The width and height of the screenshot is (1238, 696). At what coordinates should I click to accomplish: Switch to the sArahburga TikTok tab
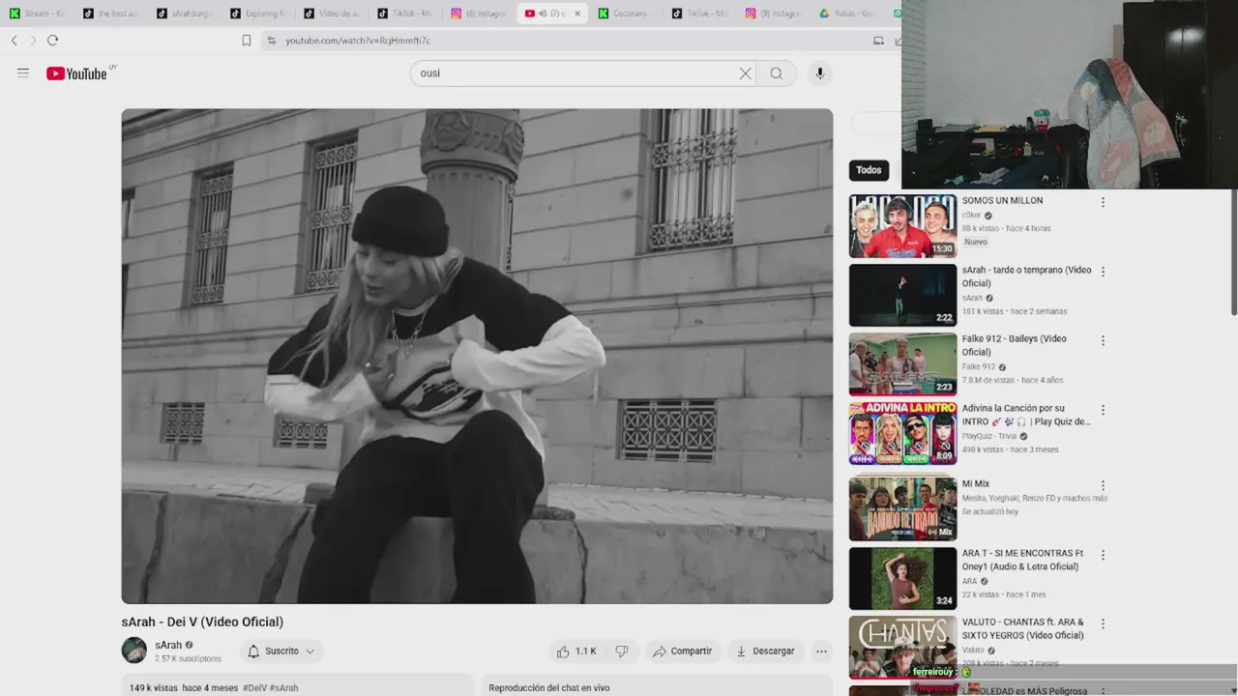click(x=186, y=14)
